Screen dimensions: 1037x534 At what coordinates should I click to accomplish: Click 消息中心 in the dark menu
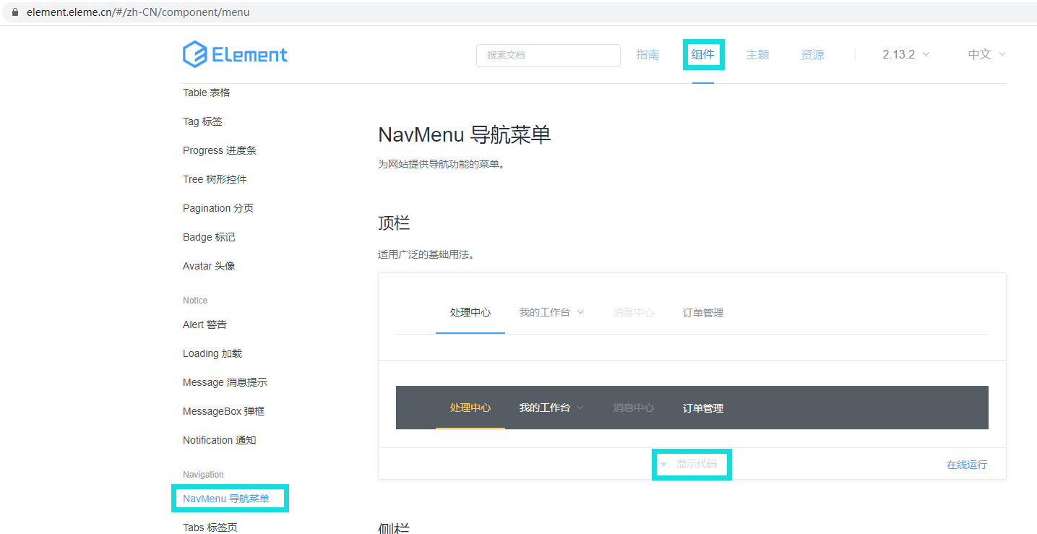click(x=634, y=408)
